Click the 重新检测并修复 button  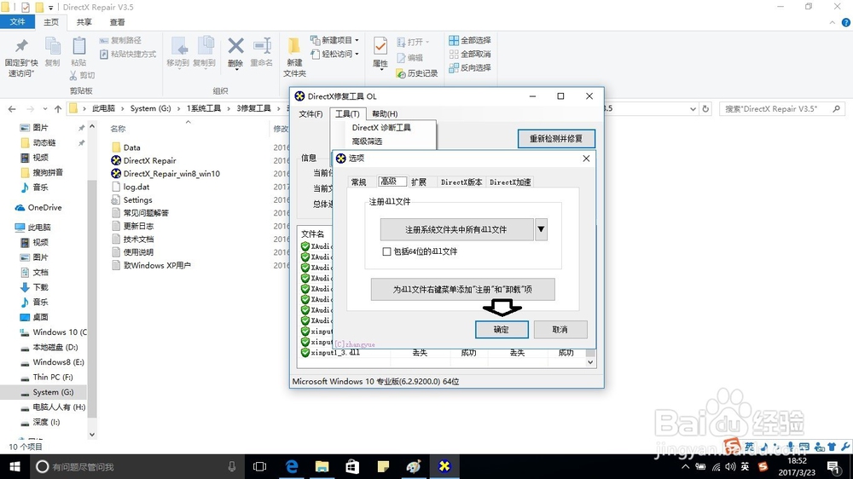556,139
